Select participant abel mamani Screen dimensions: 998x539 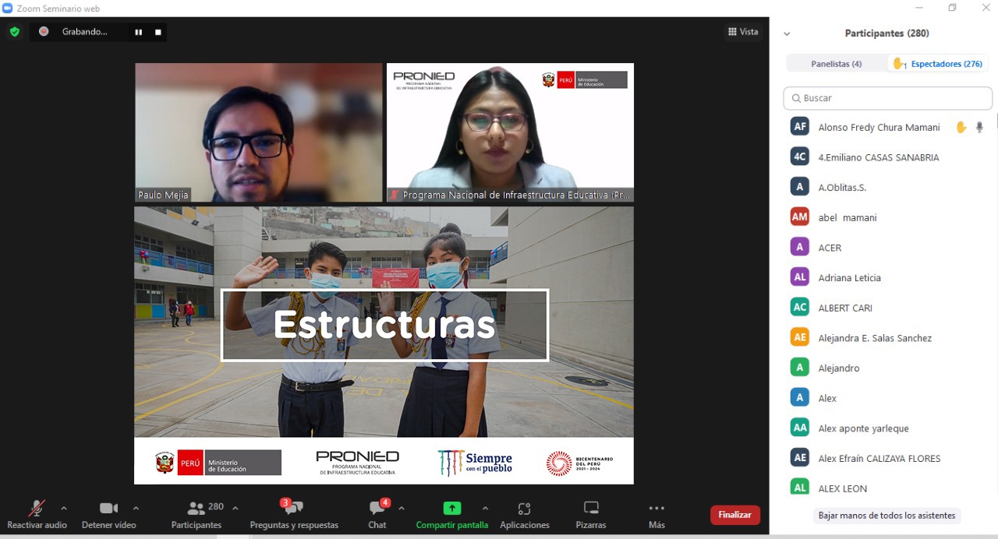pyautogui.click(x=888, y=217)
